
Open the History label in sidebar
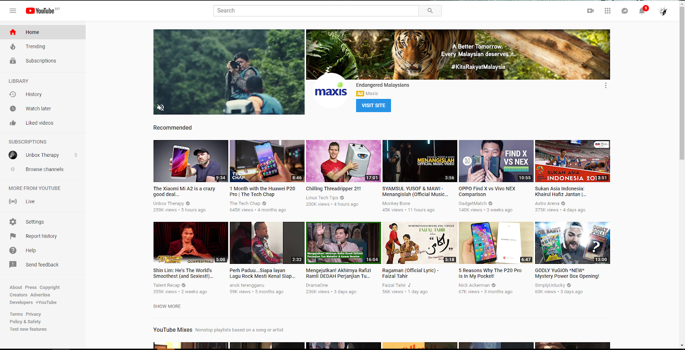pyautogui.click(x=33, y=94)
